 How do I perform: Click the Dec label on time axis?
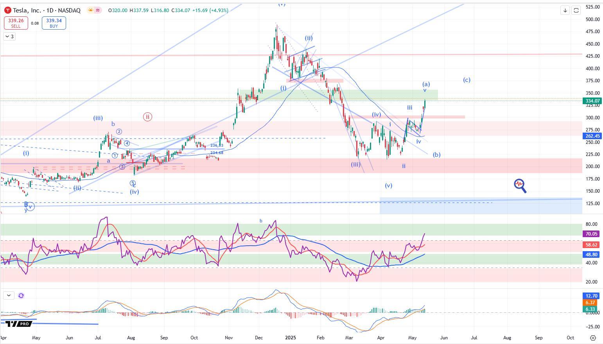click(x=258, y=338)
